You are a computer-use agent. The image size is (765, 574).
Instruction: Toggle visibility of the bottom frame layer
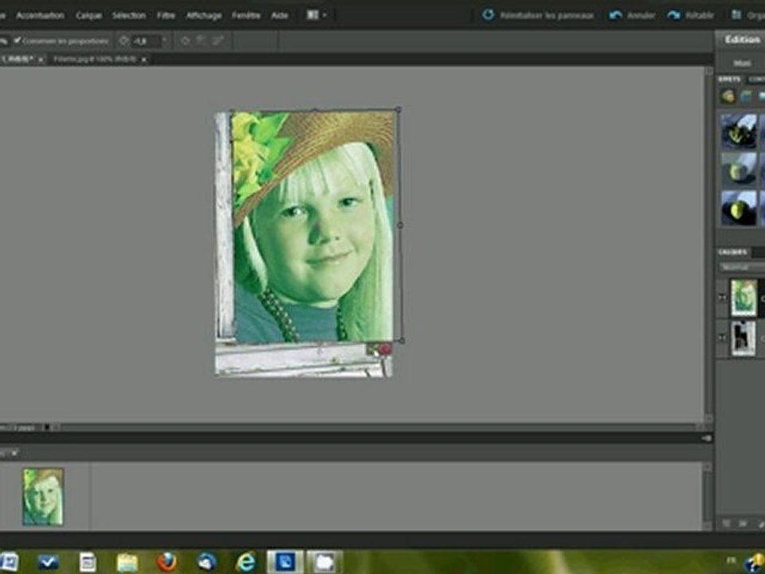point(723,336)
